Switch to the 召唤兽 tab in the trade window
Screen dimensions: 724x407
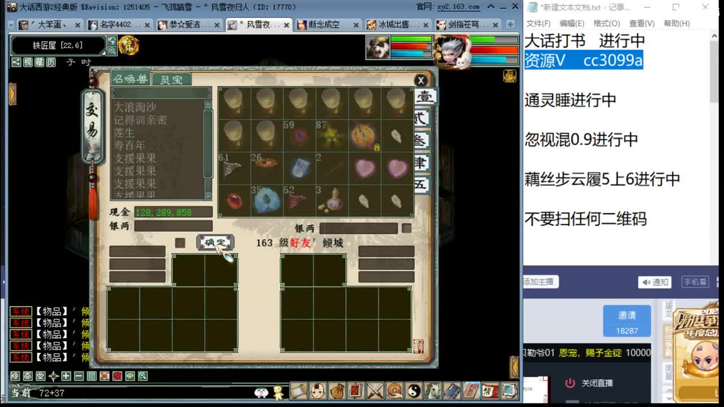click(x=131, y=79)
